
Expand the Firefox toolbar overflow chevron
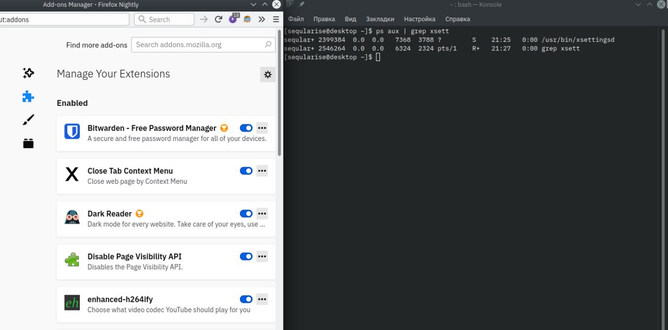coord(262,19)
